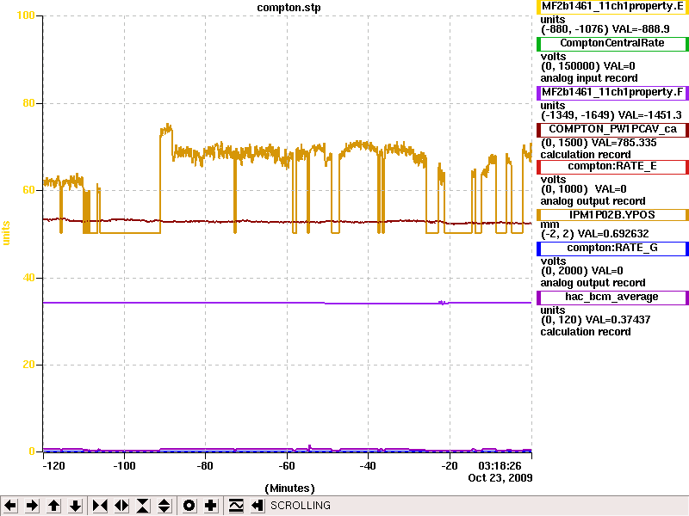Click the horizontal zoom-out diamond icon
The height and width of the screenshot is (516, 689).
tap(121, 506)
